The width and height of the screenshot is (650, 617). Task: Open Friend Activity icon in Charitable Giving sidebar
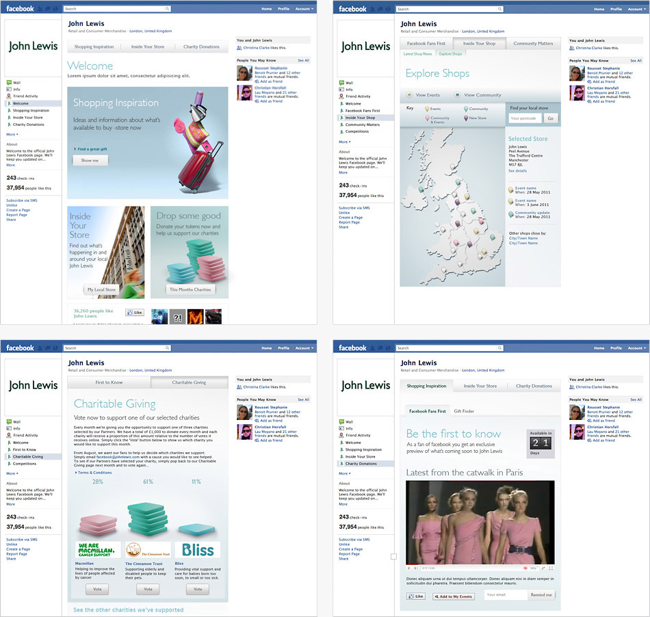click(9, 435)
